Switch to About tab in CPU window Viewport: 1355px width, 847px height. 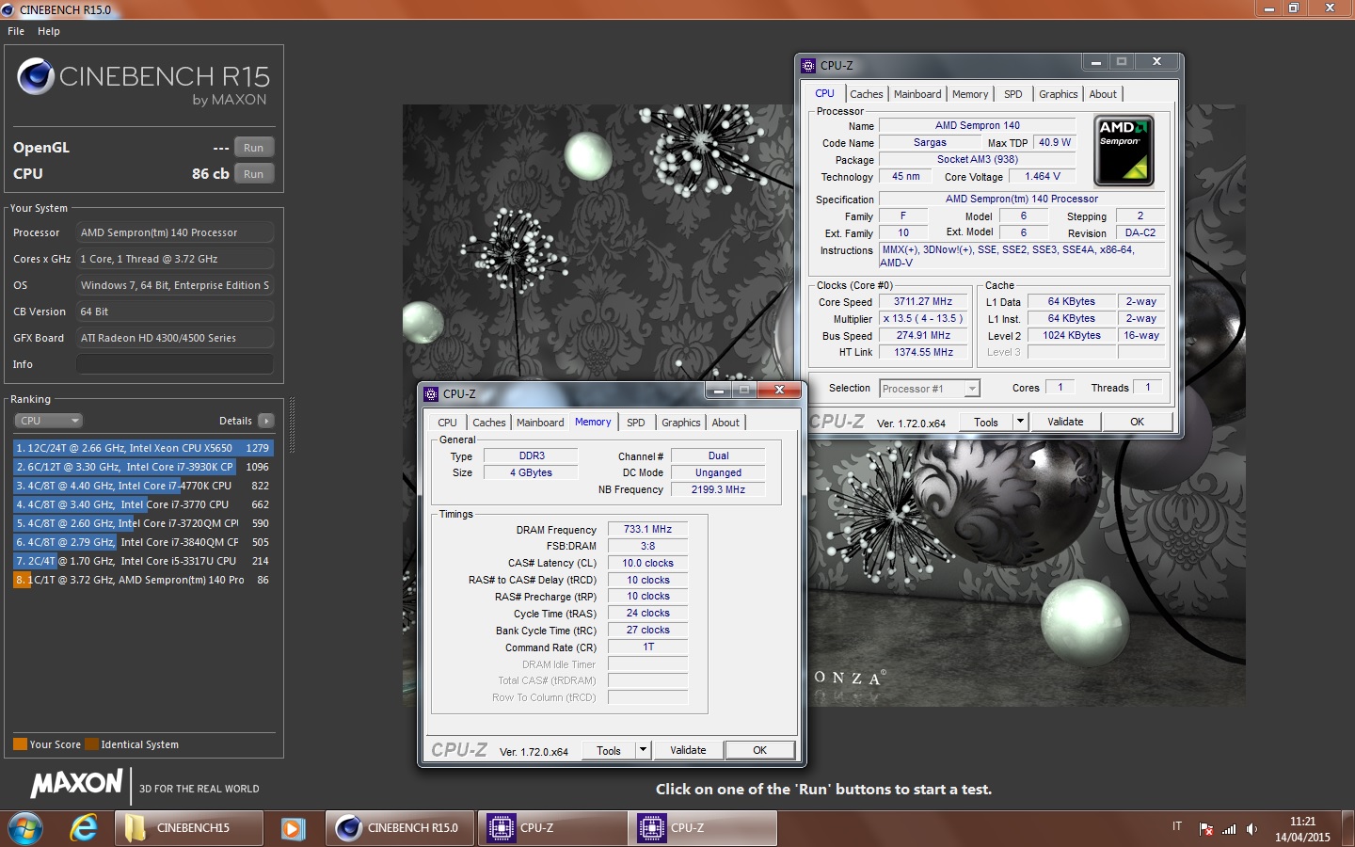pyautogui.click(x=1103, y=94)
